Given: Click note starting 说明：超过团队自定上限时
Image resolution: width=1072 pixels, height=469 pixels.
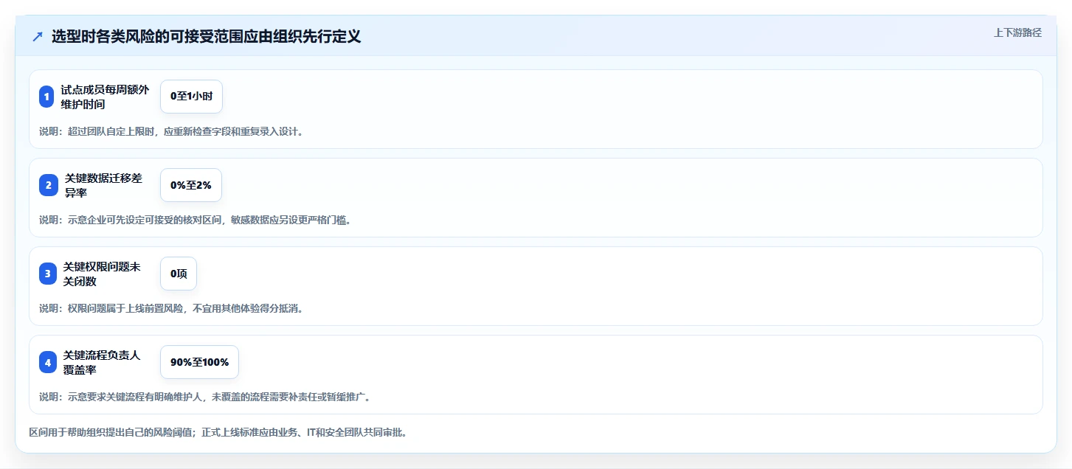Looking at the screenshot, I should coord(171,131).
